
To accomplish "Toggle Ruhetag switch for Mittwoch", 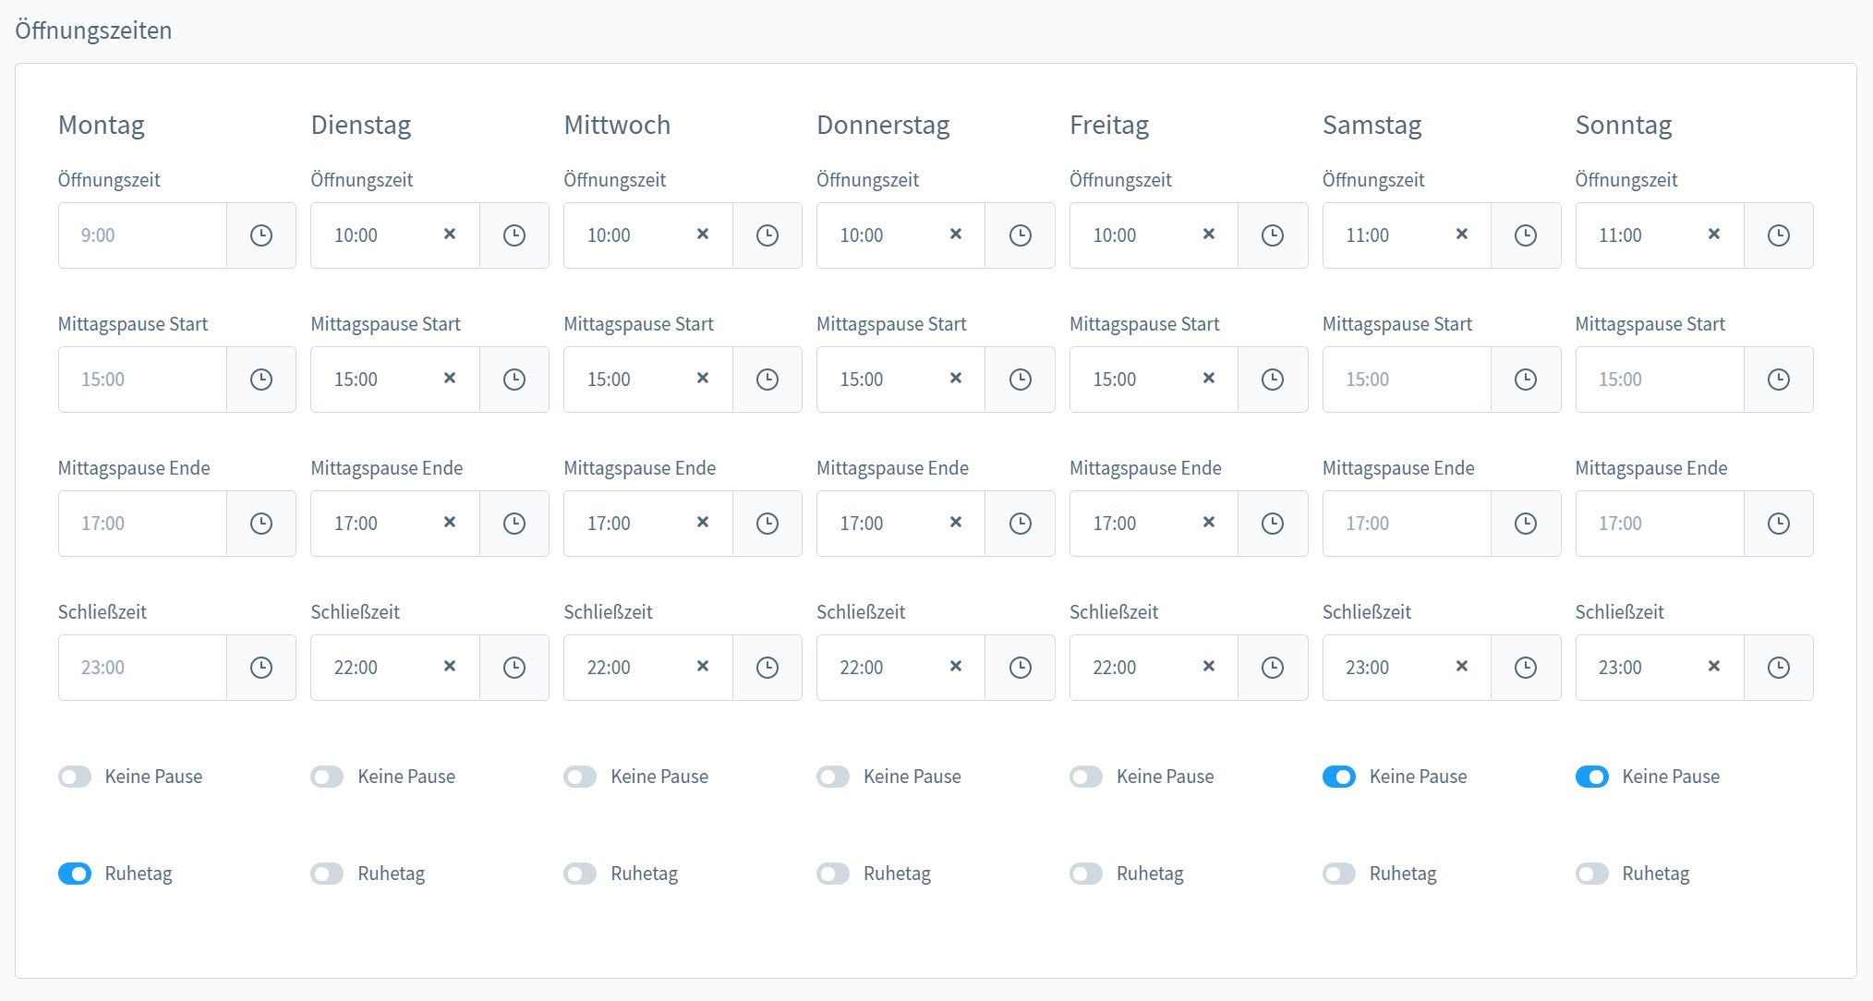I will (x=580, y=874).
